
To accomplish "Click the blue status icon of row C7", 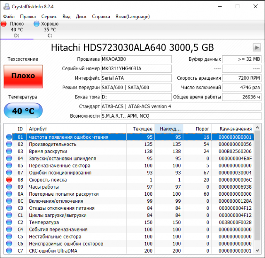I will coord(9,251).
